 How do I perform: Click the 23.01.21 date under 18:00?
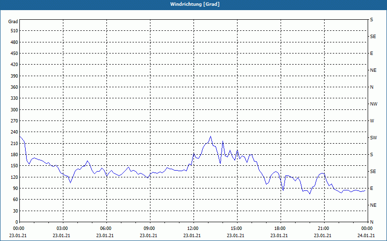(x=279, y=236)
